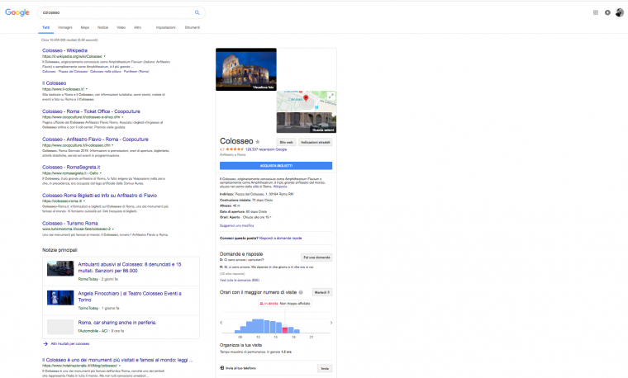Screen dimensions: 628x378
Task: Open the Angela Finocchiaro Teatro Colosseo news
Action: 130,296
